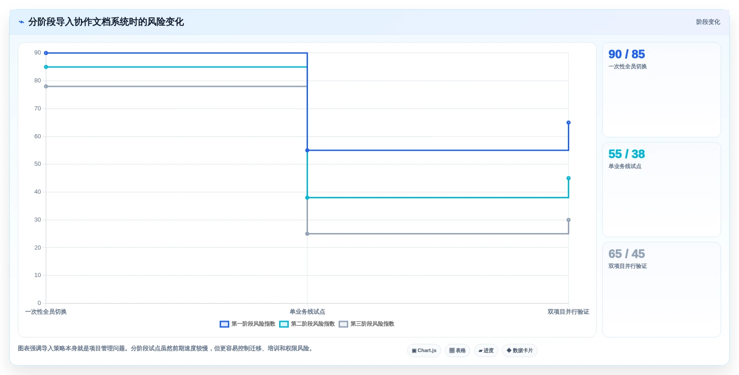The width and height of the screenshot is (739, 375).
Task: Select the 进度 tag chip
Action: [x=486, y=351]
